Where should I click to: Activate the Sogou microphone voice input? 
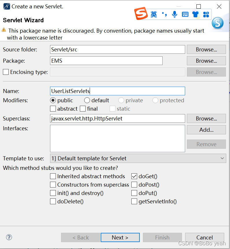click(x=174, y=14)
